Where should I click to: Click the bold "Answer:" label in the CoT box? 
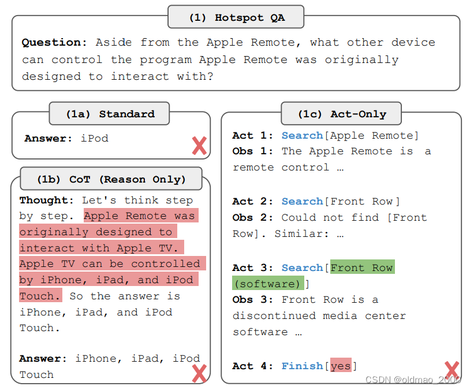[43, 358]
